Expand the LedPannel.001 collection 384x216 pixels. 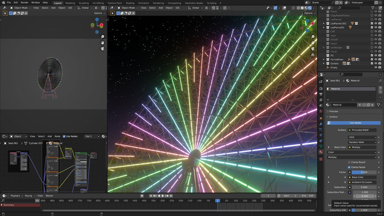point(324,23)
